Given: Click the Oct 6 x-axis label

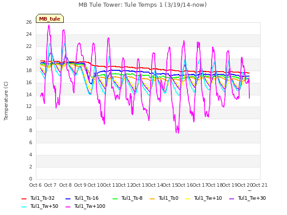Looking at the screenshot, I should [35, 185].
